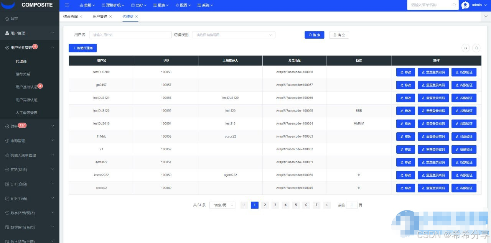The height and width of the screenshot is (243, 491).
Task: Open the 报表 top menu
Action: click(161, 5)
